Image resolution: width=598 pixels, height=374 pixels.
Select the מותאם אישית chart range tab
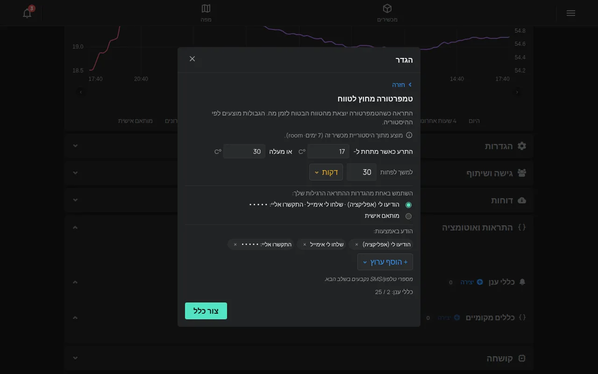[135, 121]
